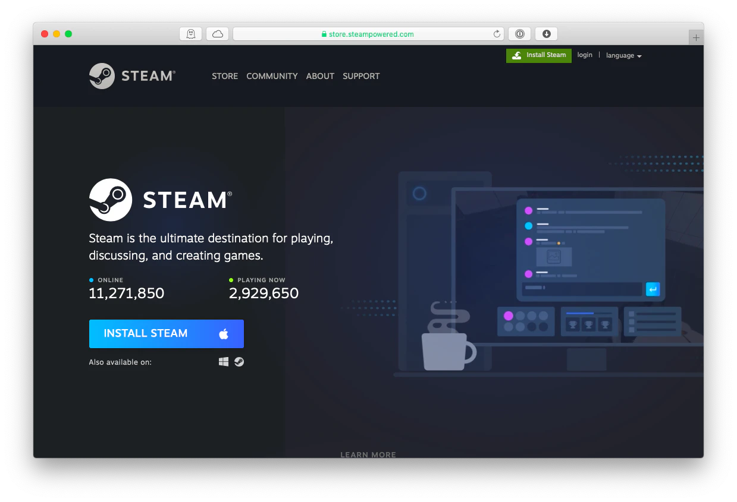Go to the ABOUT page
Viewport: 737px width, 502px height.
[320, 76]
